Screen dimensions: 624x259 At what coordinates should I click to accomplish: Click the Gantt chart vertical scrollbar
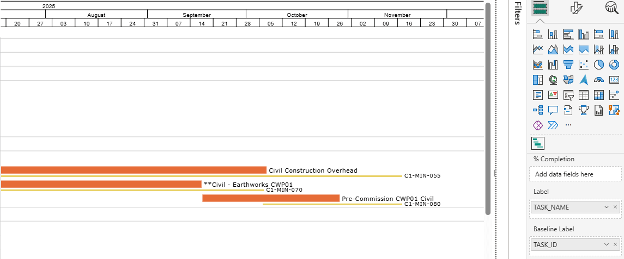[x=488, y=109]
